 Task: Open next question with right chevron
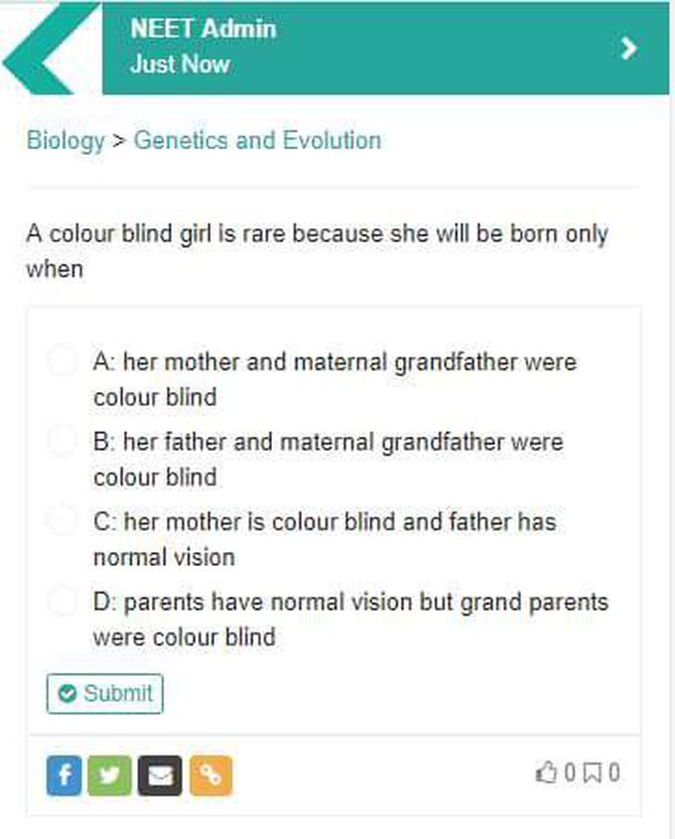629,49
